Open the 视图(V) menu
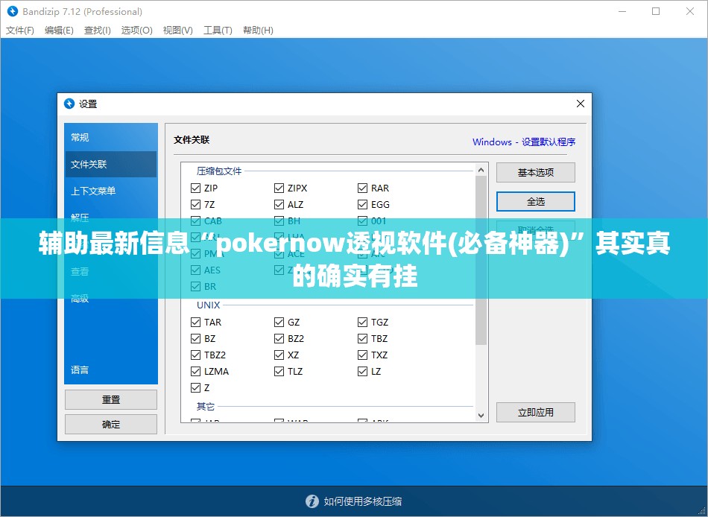 [178, 31]
